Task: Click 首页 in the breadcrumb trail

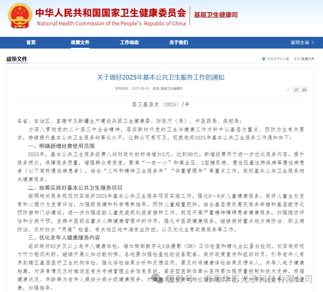Action: point(297,59)
